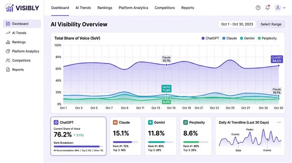Screen dimensions: 292x163
Task: Click the Gemini rank progress bar
Action: pyautogui.click(x=161, y=142)
